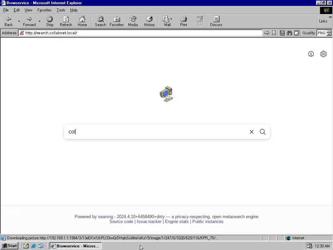Clear the search query with the X
This screenshot has width=333, height=250.
click(x=251, y=132)
